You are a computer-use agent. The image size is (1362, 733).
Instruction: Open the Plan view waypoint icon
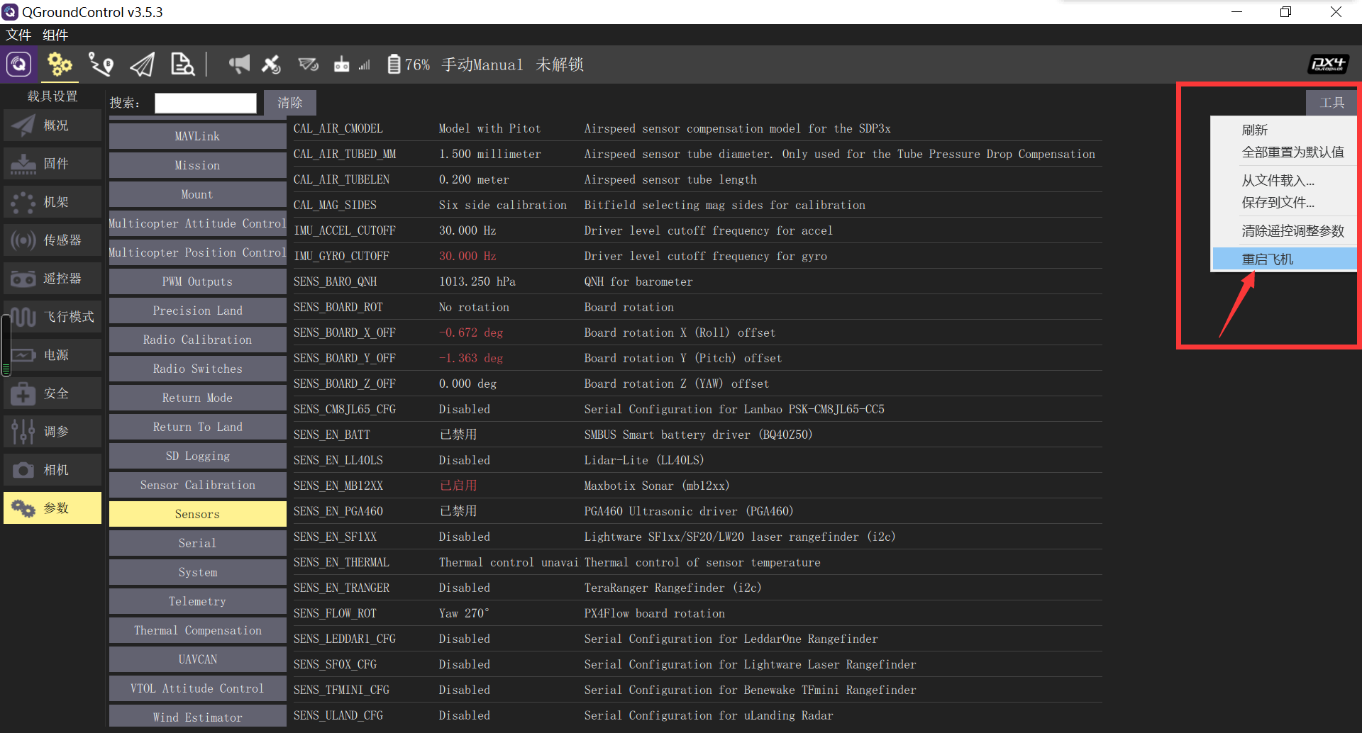click(101, 65)
